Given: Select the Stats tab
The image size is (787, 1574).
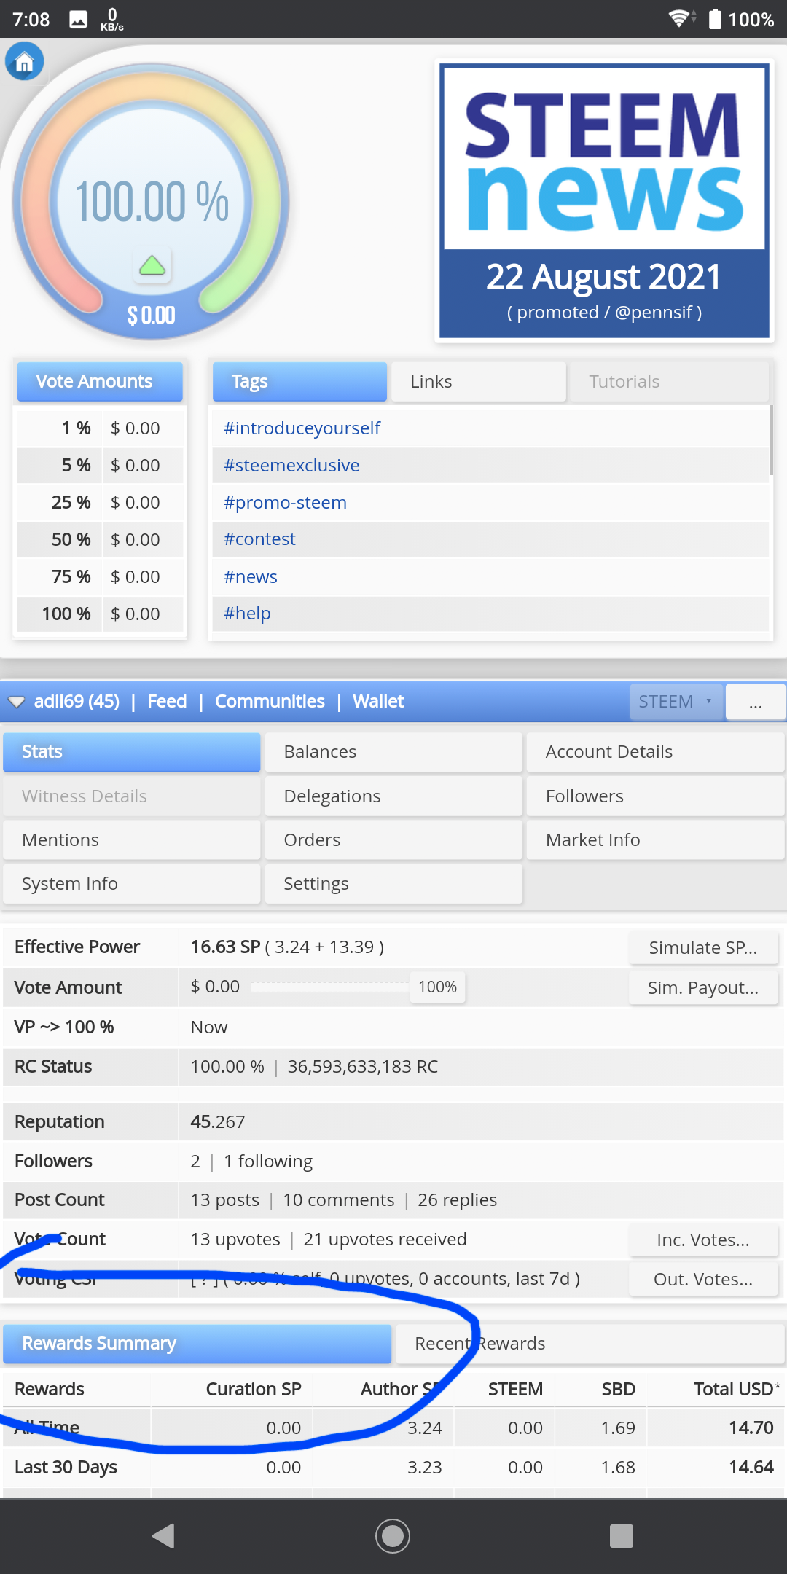Looking at the screenshot, I should (x=132, y=752).
